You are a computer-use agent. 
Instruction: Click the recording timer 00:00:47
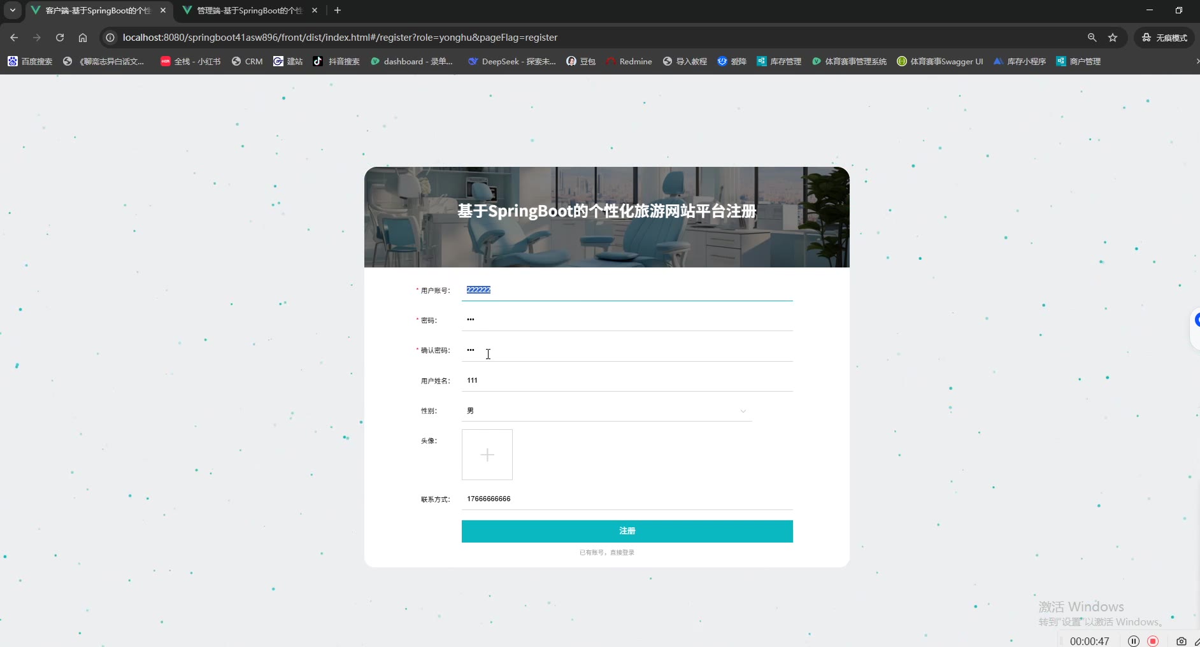click(1089, 641)
